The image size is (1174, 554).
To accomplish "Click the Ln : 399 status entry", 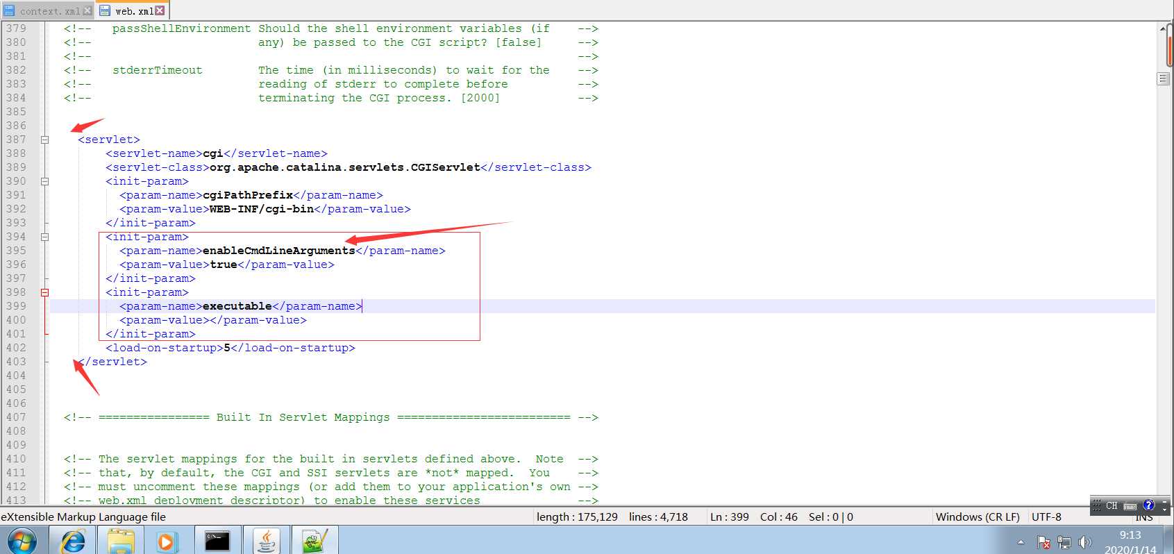I will (x=729, y=517).
